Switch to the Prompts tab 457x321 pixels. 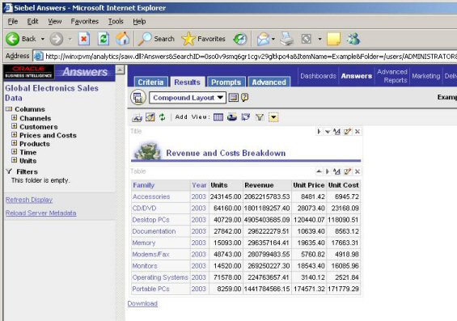tap(226, 82)
